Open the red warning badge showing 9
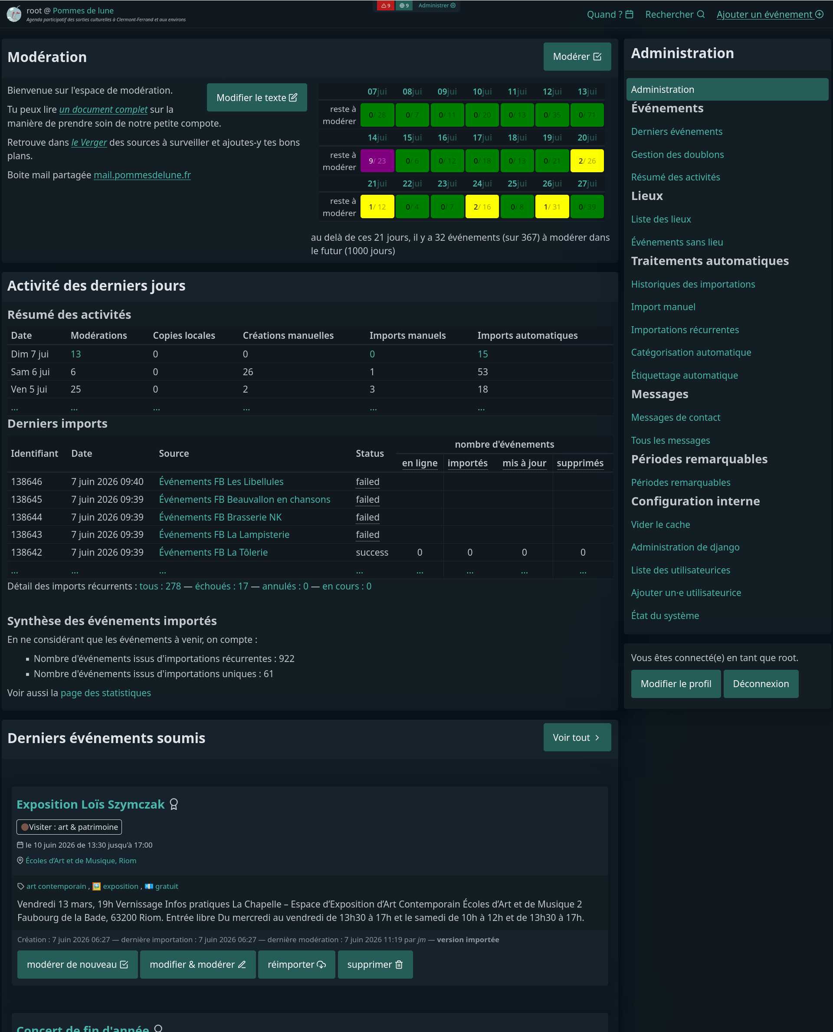 (x=385, y=6)
